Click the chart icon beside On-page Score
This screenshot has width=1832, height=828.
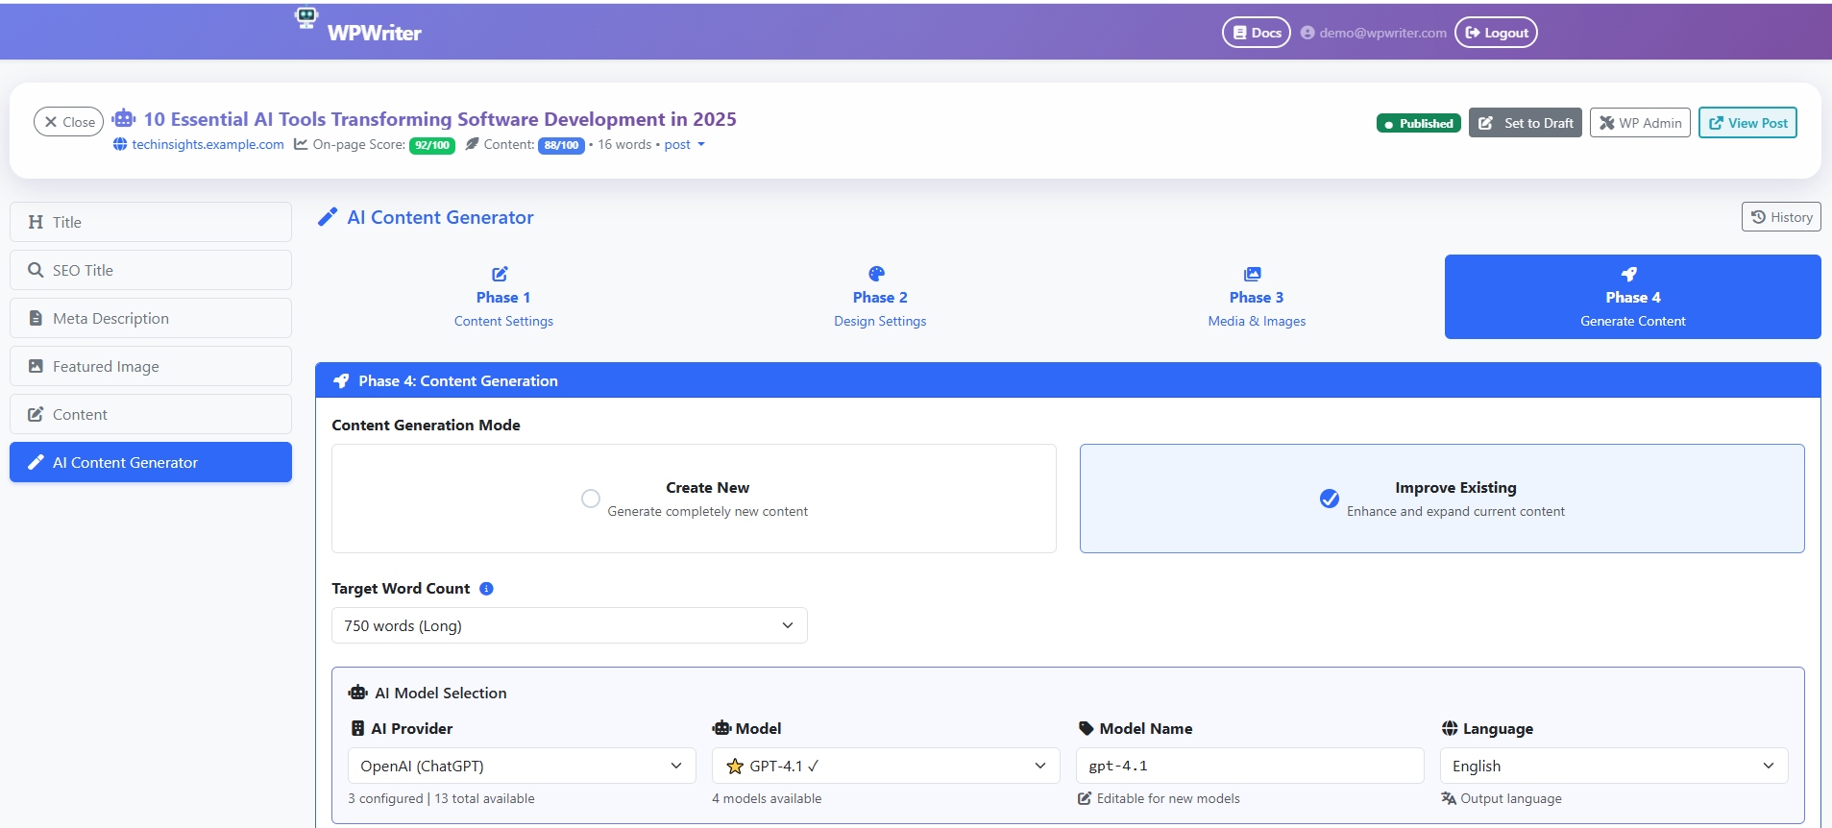pyautogui.click(x=301, y=144)
